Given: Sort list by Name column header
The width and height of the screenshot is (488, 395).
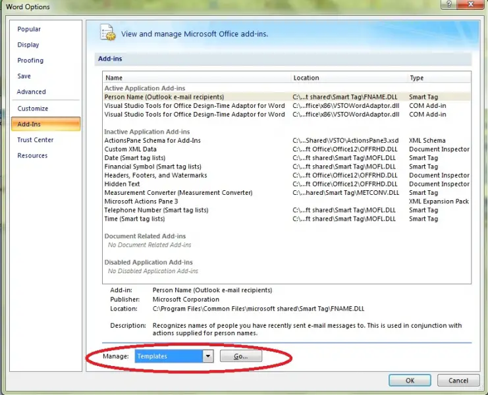Looking at the screenshot, I should click(197, 78).
